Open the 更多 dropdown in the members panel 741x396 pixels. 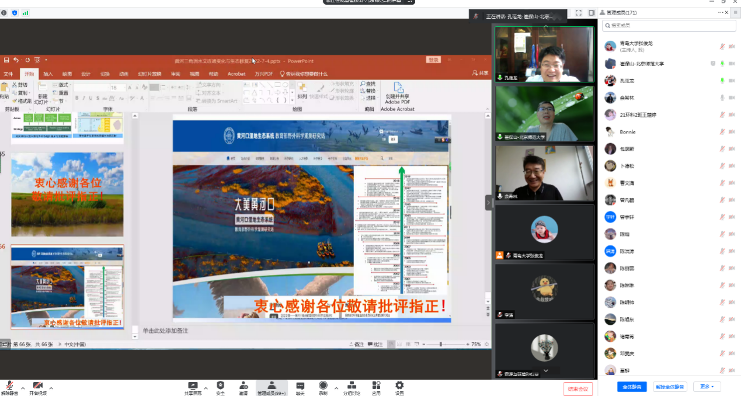707,387
